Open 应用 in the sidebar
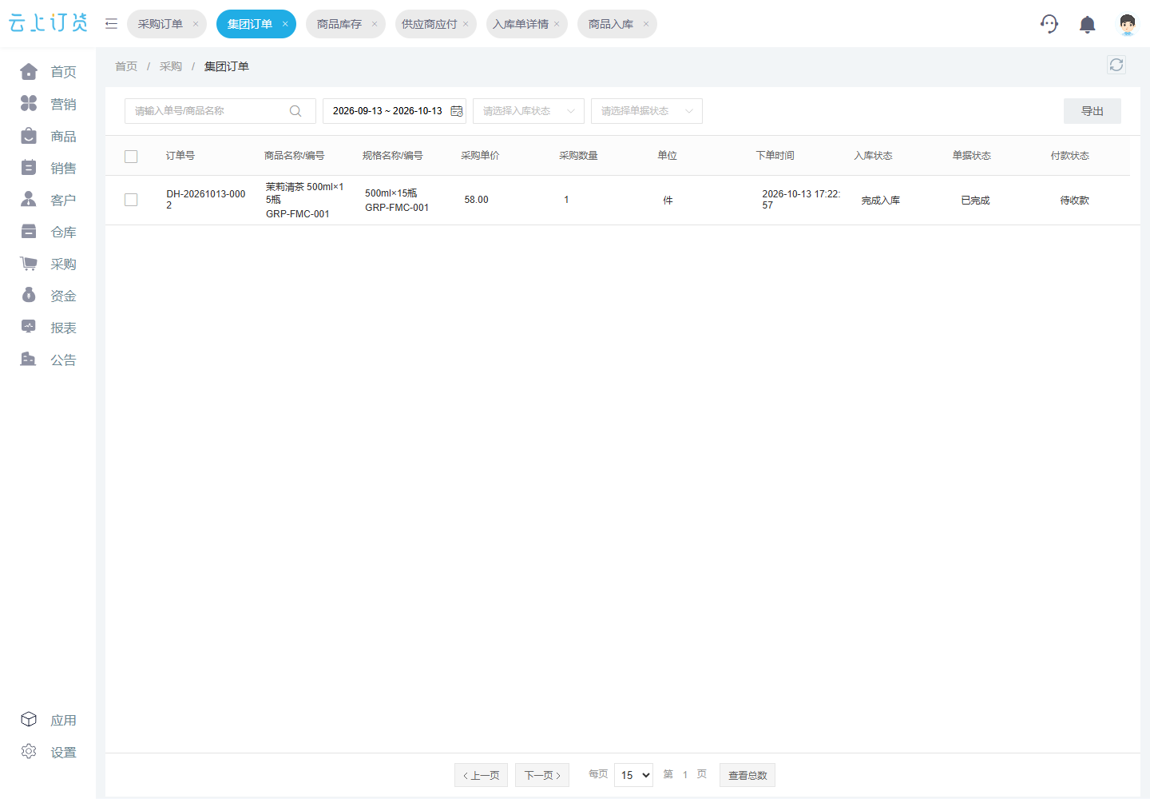The width and height of the screenshot is (1150, 799). (48, 720)
